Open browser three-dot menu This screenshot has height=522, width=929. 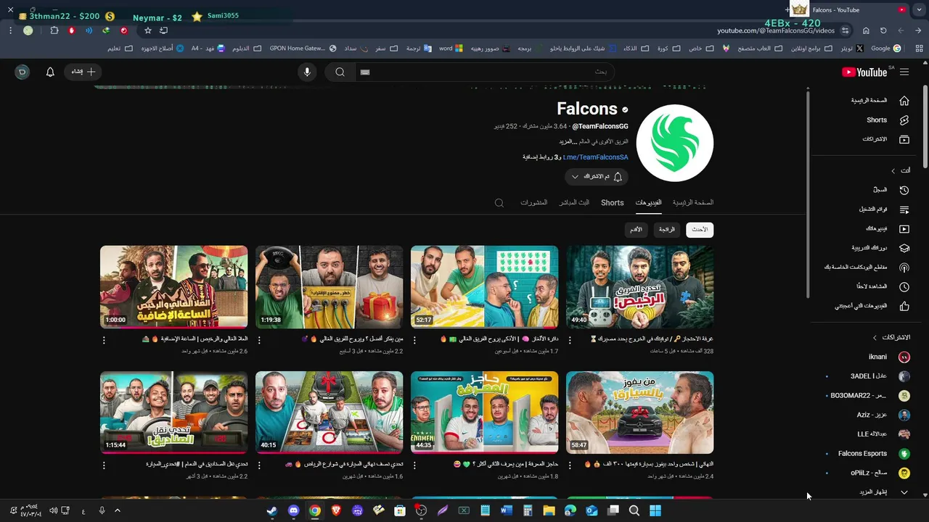coord(10,30)
